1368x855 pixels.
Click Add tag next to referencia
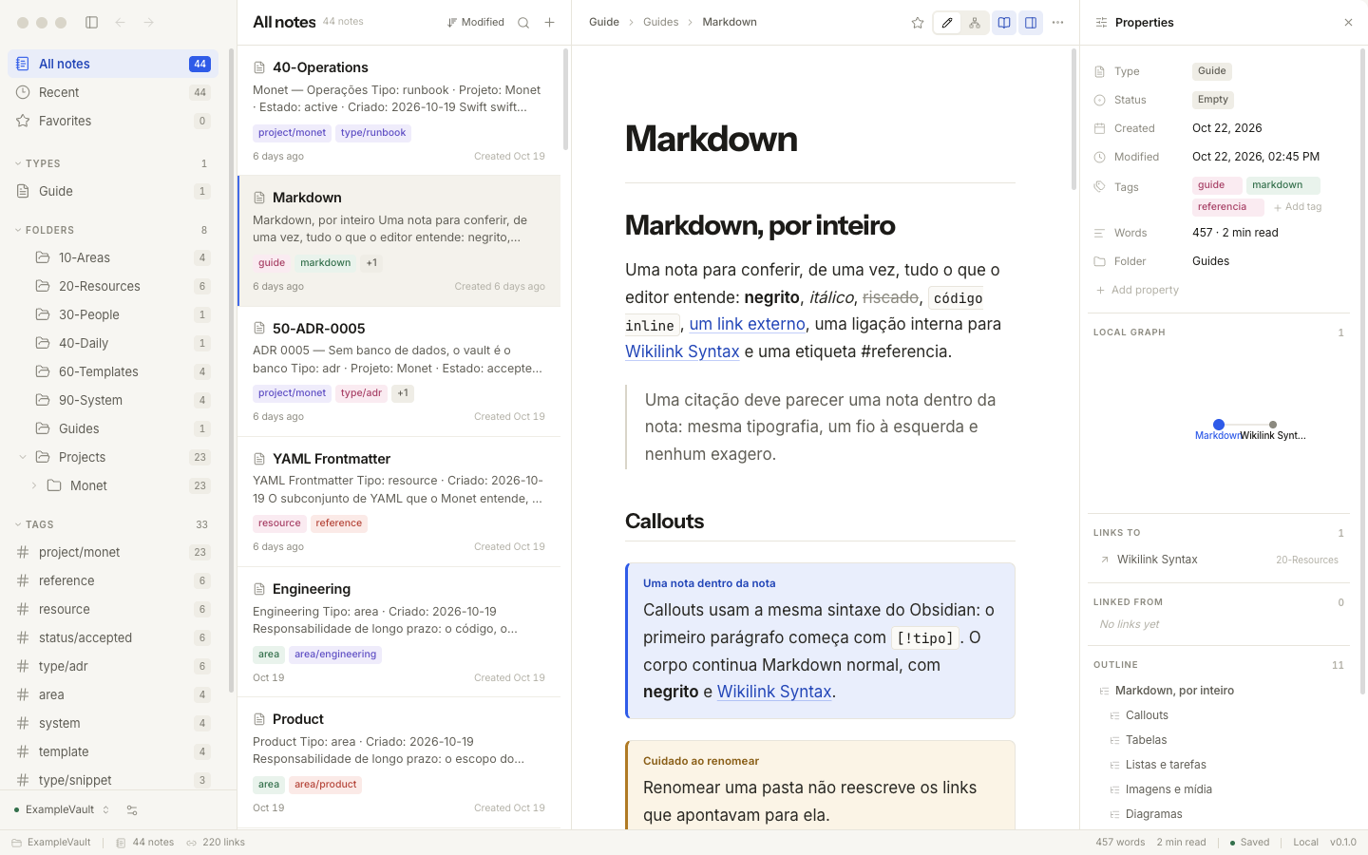point(1298,207)
